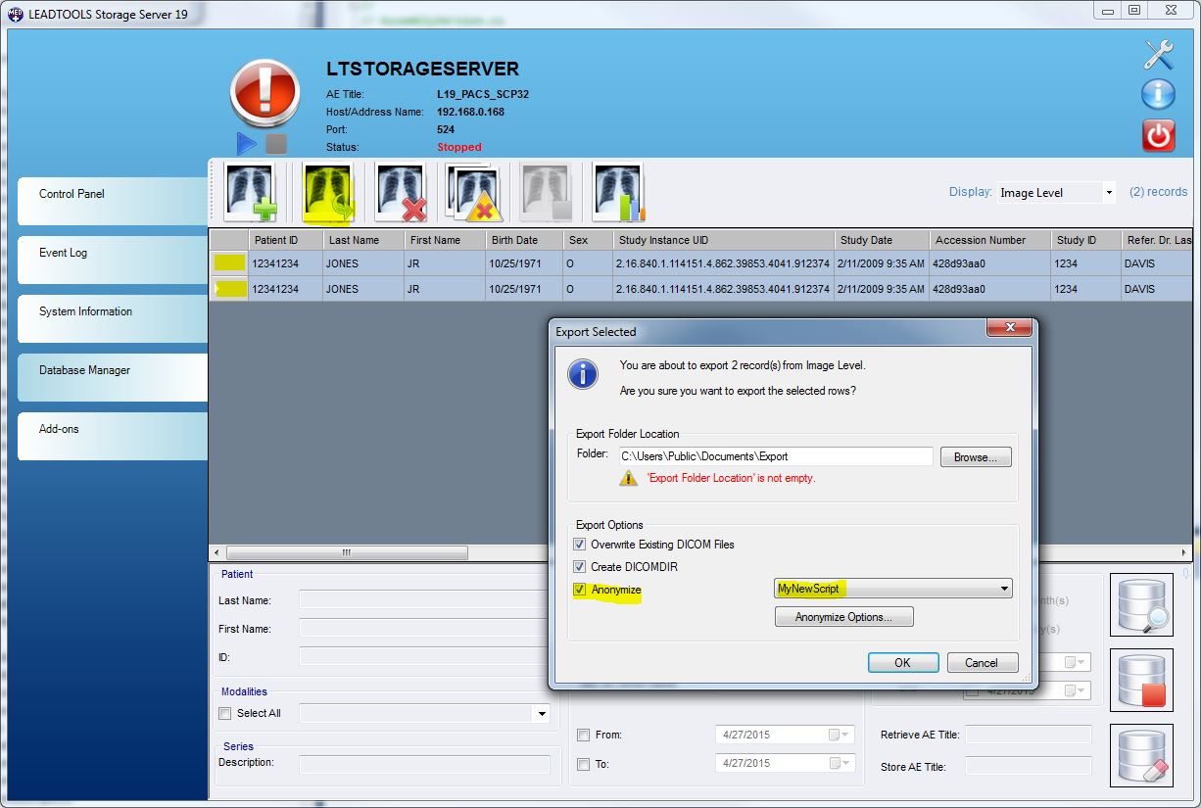Click the Study Instance UID column header
Screen dimensions: 1201x808
coord(724,240)
